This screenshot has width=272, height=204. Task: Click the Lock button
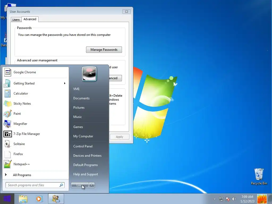pos(80,185)
